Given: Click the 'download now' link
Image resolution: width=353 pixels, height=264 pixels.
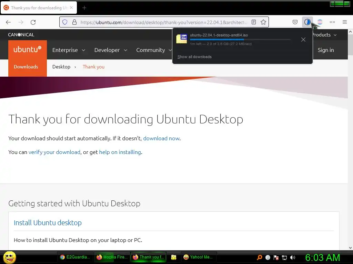Looking at the screenshot, I should [161, 138].
